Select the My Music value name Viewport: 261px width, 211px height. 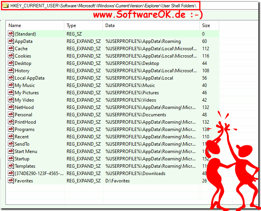[25, 85]
